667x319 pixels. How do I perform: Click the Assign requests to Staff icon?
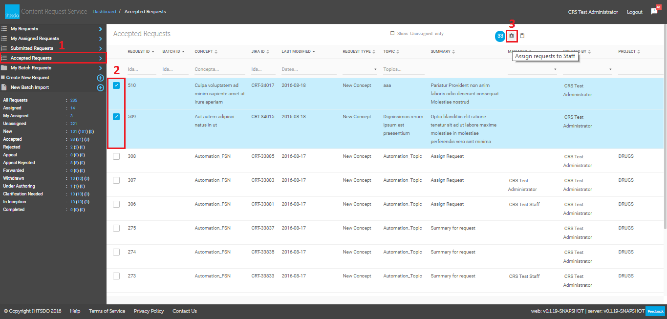(x=512, y=36)
